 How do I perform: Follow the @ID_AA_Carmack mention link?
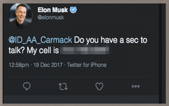40,40
